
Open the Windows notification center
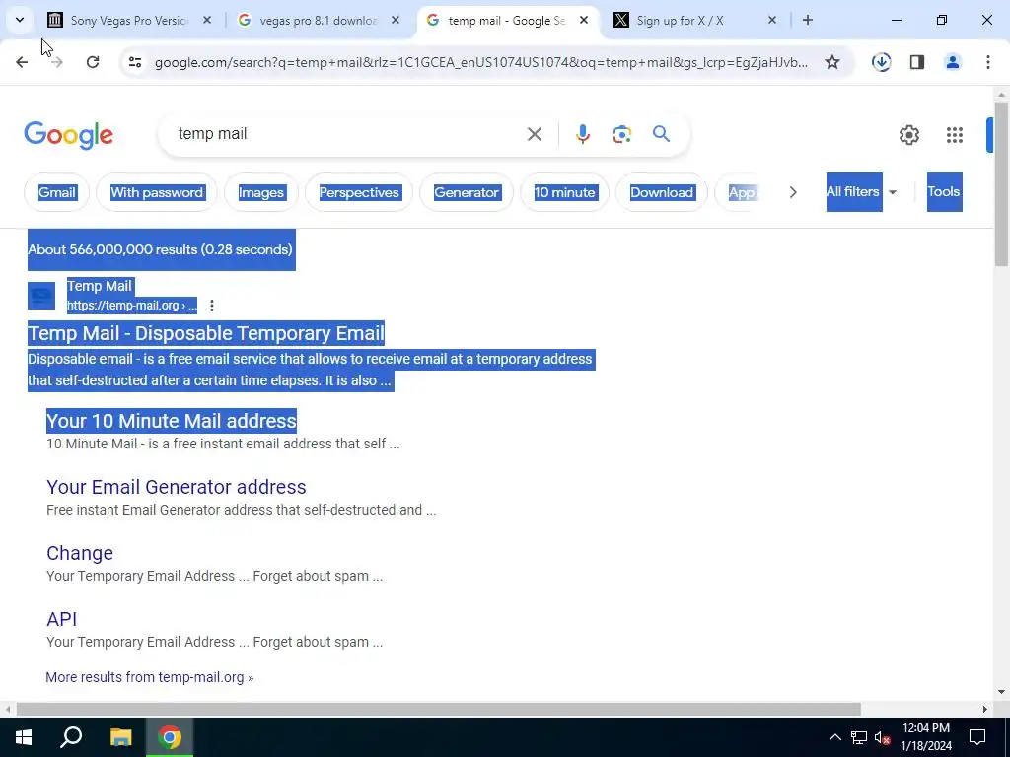pyautogui.click(x=977, y=737)
